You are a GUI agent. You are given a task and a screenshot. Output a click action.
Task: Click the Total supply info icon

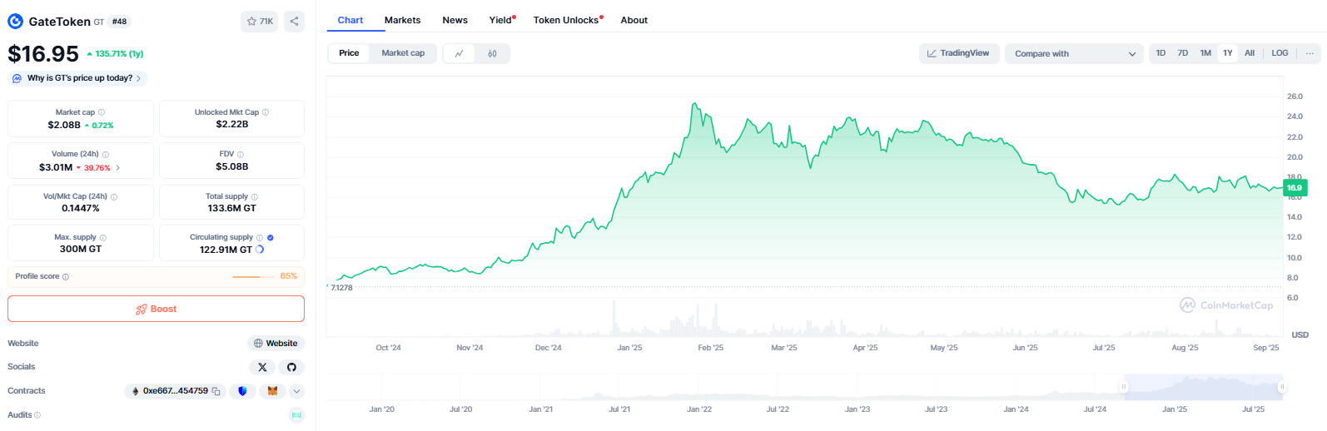255,197
